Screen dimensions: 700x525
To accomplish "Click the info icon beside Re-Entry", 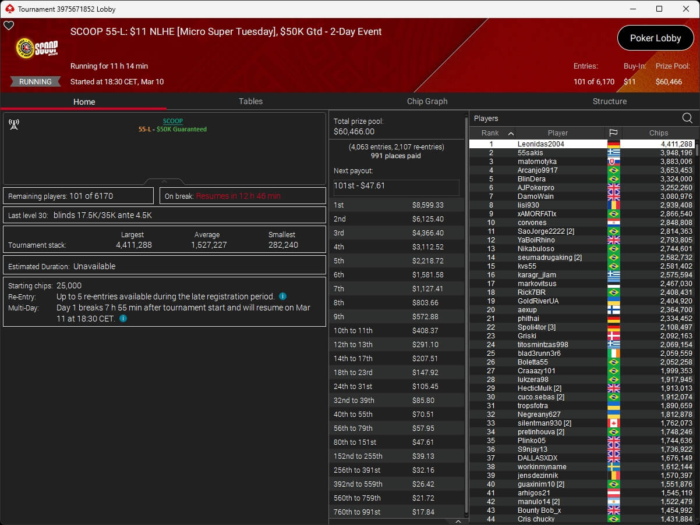I will 282,297.
